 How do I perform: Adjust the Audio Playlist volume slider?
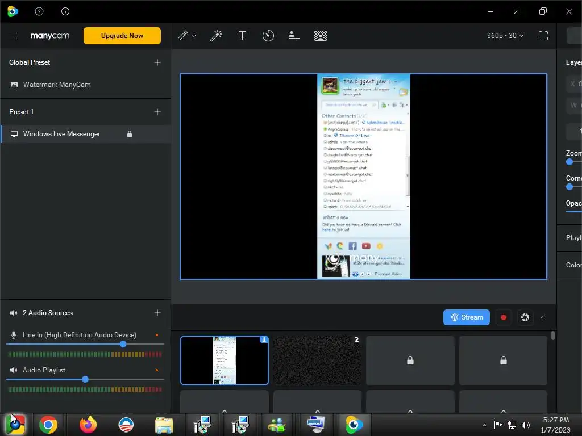pyautogui.click(x=85, y=379)
